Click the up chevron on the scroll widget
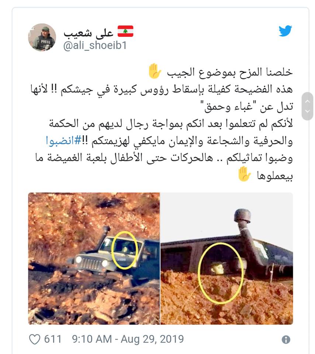This screenshot has width=315, height=354. click(x=307, y=101)
